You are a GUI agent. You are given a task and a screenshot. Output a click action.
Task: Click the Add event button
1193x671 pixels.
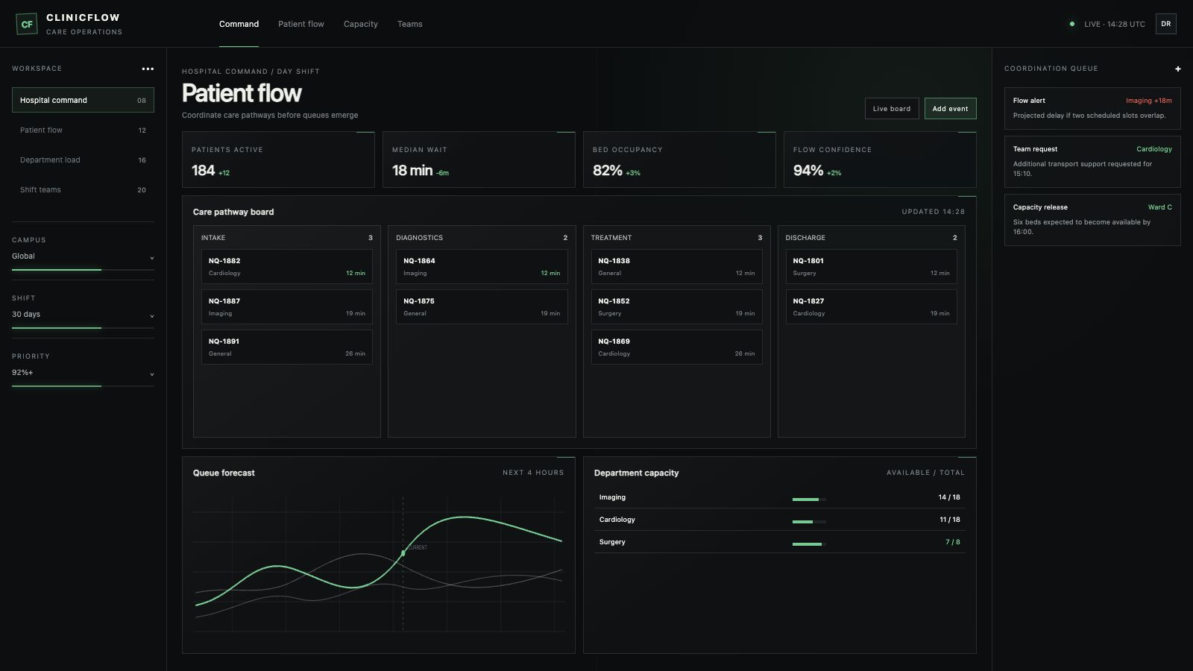click(950, 109)
